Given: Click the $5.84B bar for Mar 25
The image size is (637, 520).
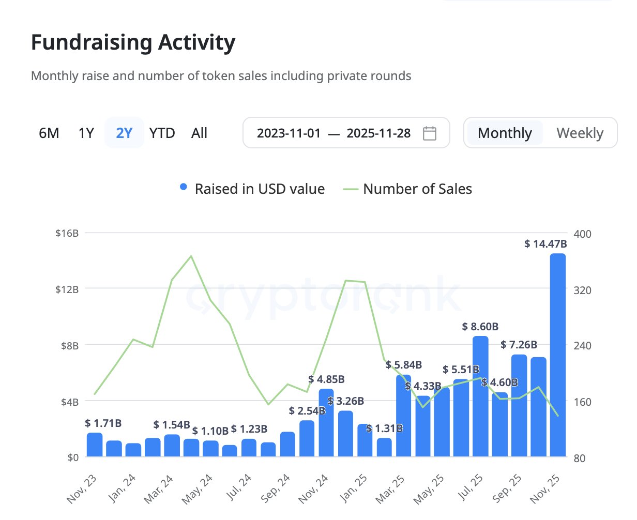Looking at the screenshot, I should pyautogui.click(x=403, y=416).
